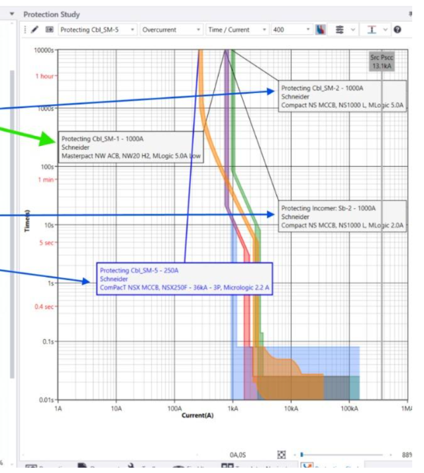Click the pencil edit icon in toolbar
424x473 pixels.
pos(35,30)
